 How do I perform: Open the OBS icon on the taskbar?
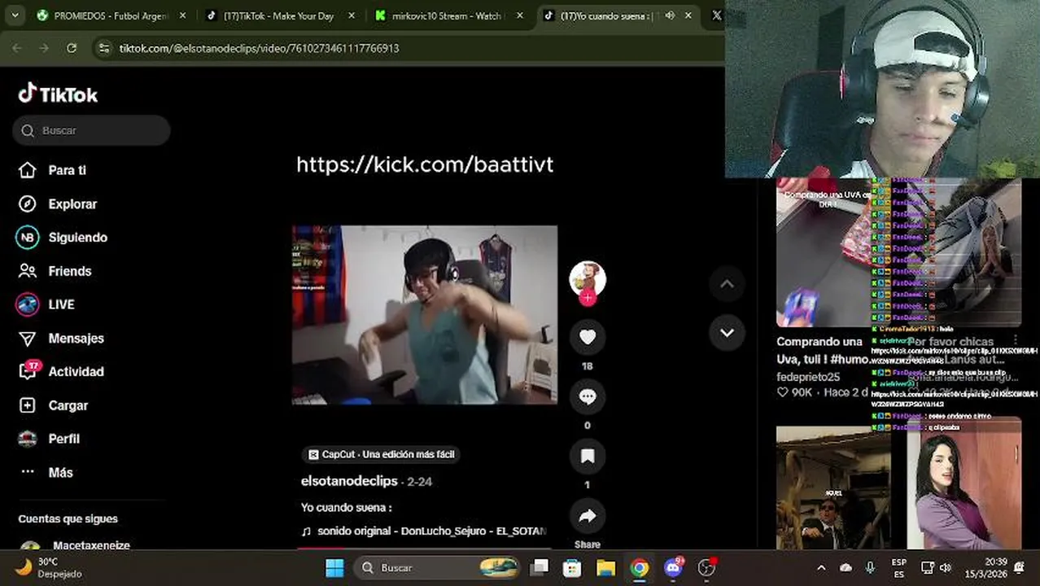[x=707, y=567]
